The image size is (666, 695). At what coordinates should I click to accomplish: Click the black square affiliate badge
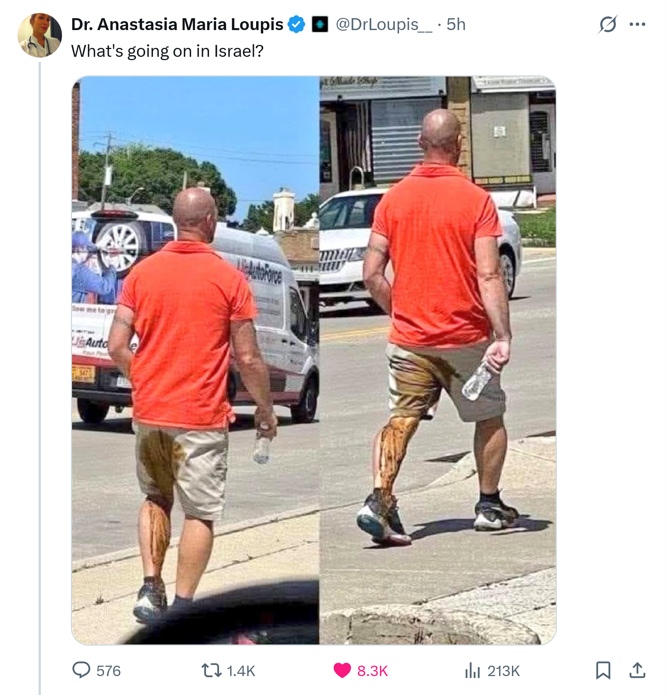320,25
